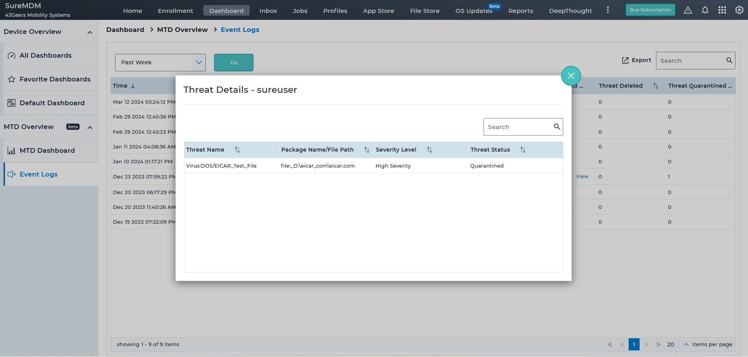Viewport: 748px width, 357px height.
Task: Click the Quarantined status cell
Action: coord(487,166)
